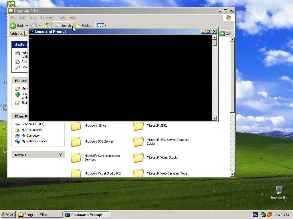This screenshot has width=293, height=219.
Task: Click the Windows flag logo in Explorer
Action: (x=229, y=18)
